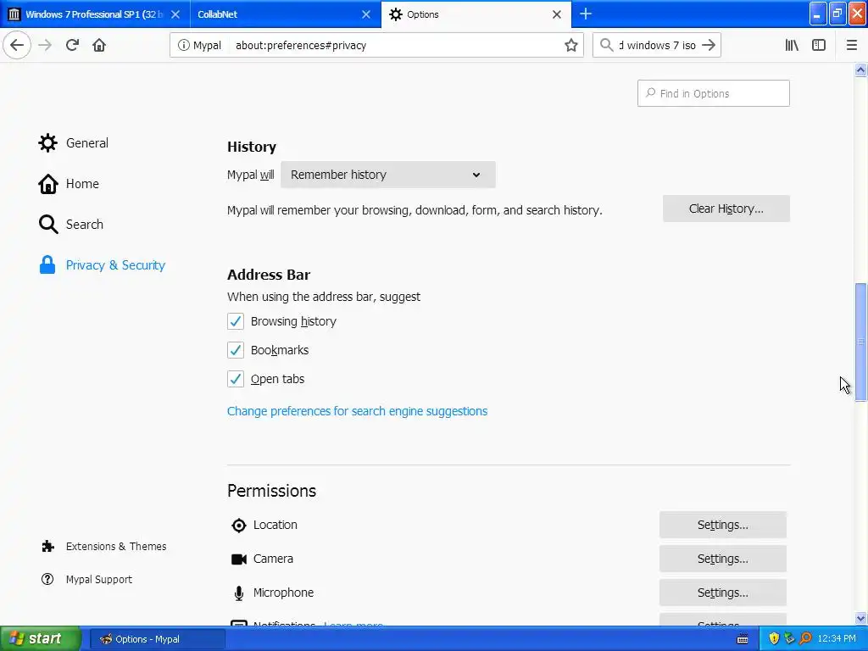
Task: Select the Options tab
Action: coord(476,14)
